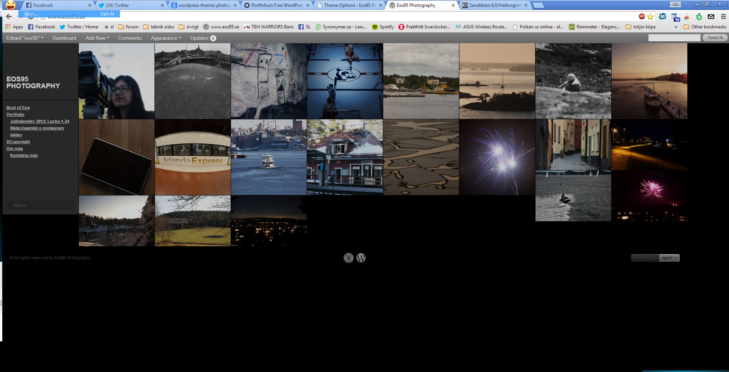This screenshot has height=372, width=729.
Task: Expand the Add New dropdown menu
Action: click(97, 38)
